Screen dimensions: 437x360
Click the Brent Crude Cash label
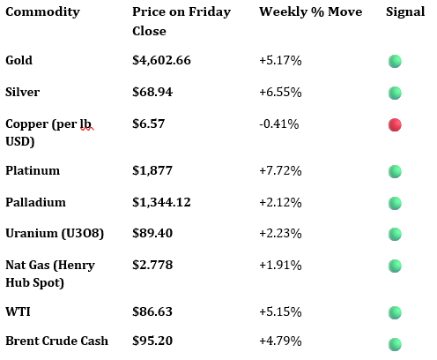pyautogui.click(x=57, y=341)
